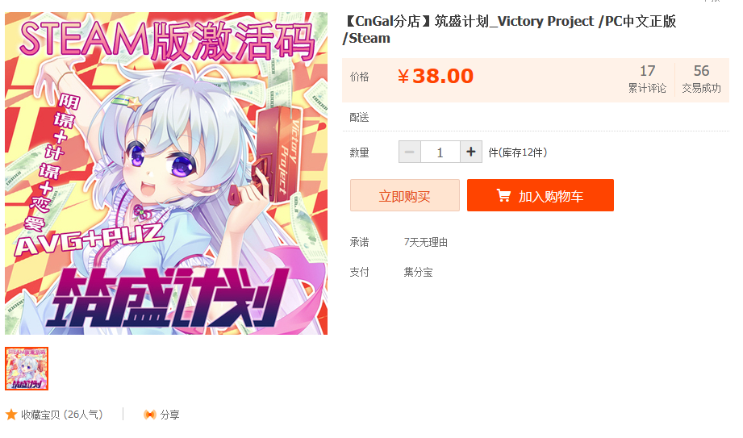Click the ¥38.00 price value
The height and width of the screenshot is (438, 743).
point(436,76)
